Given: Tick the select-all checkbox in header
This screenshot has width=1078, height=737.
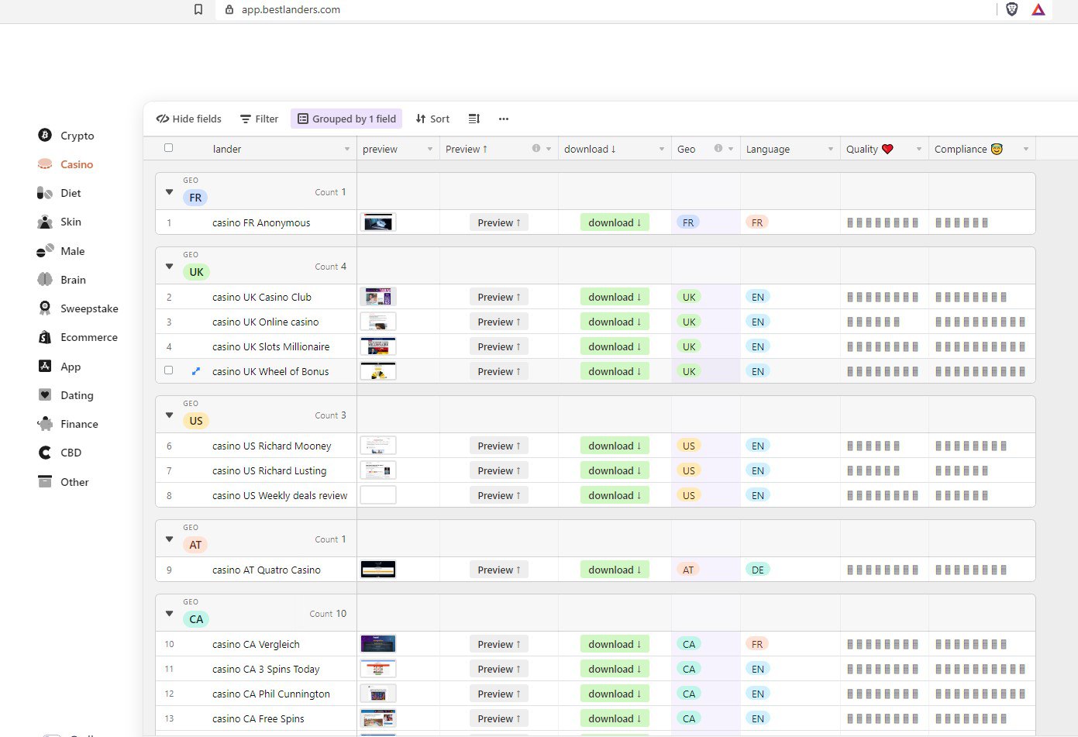Looking at the screenshot, I should click(168, 147).
